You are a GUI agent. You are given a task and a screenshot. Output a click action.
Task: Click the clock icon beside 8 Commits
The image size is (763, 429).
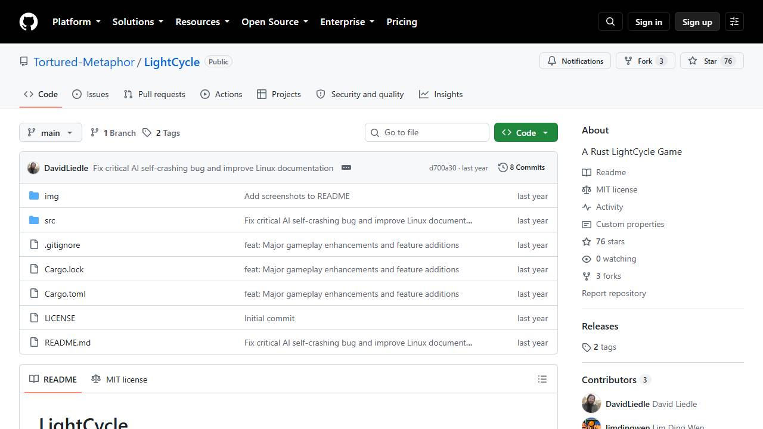coord(503,167)
